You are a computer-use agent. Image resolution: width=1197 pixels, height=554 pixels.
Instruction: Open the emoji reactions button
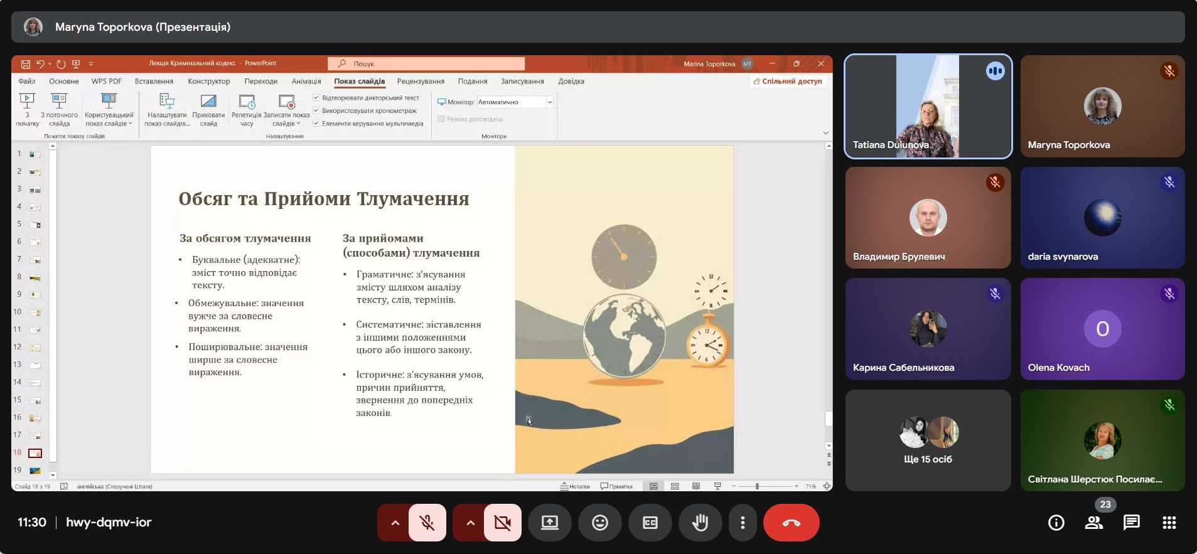pyautogui.click(x=600, y=523)
